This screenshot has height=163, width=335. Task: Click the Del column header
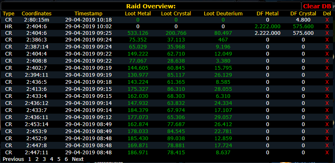(x=327, y=14)
